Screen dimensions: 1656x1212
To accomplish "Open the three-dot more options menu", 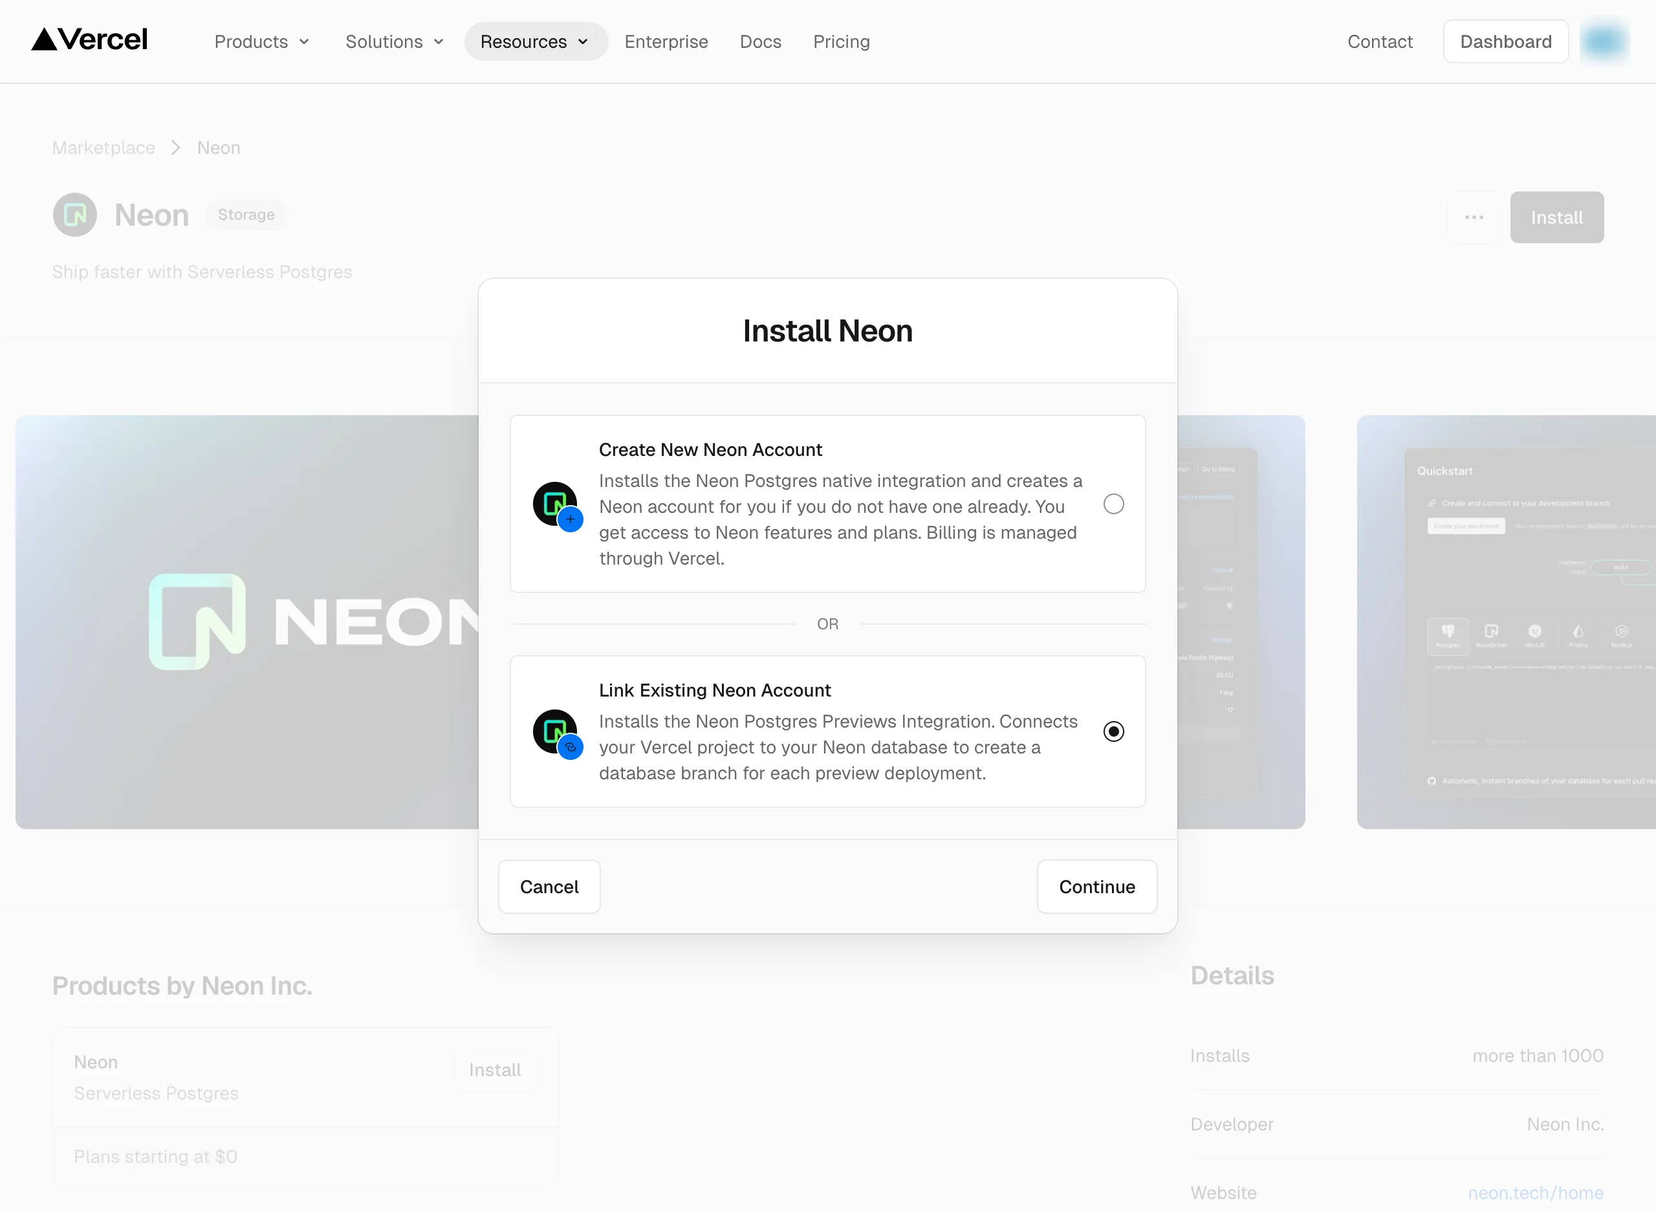I will pyautogui.click(x=1474, y=217).
